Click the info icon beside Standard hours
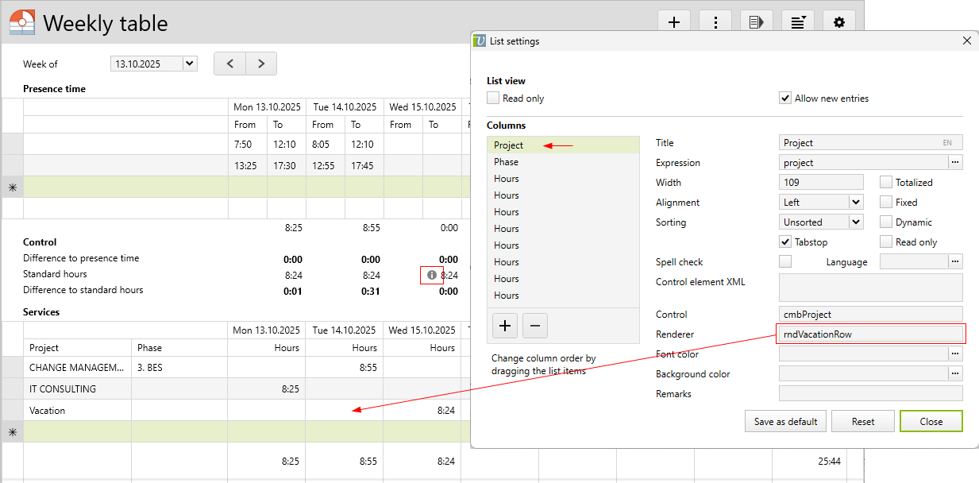 [432, 275]
